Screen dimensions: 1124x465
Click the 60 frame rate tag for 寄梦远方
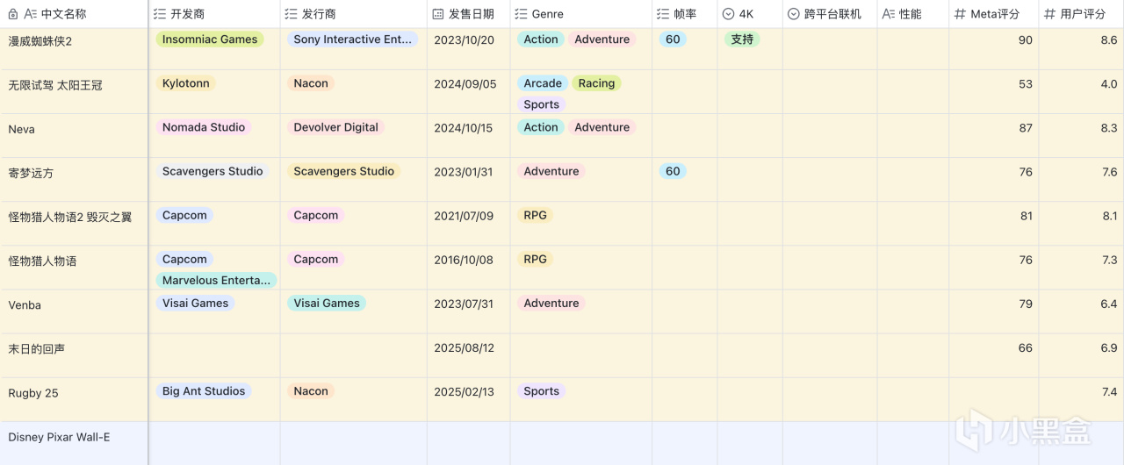pos(673,171)
